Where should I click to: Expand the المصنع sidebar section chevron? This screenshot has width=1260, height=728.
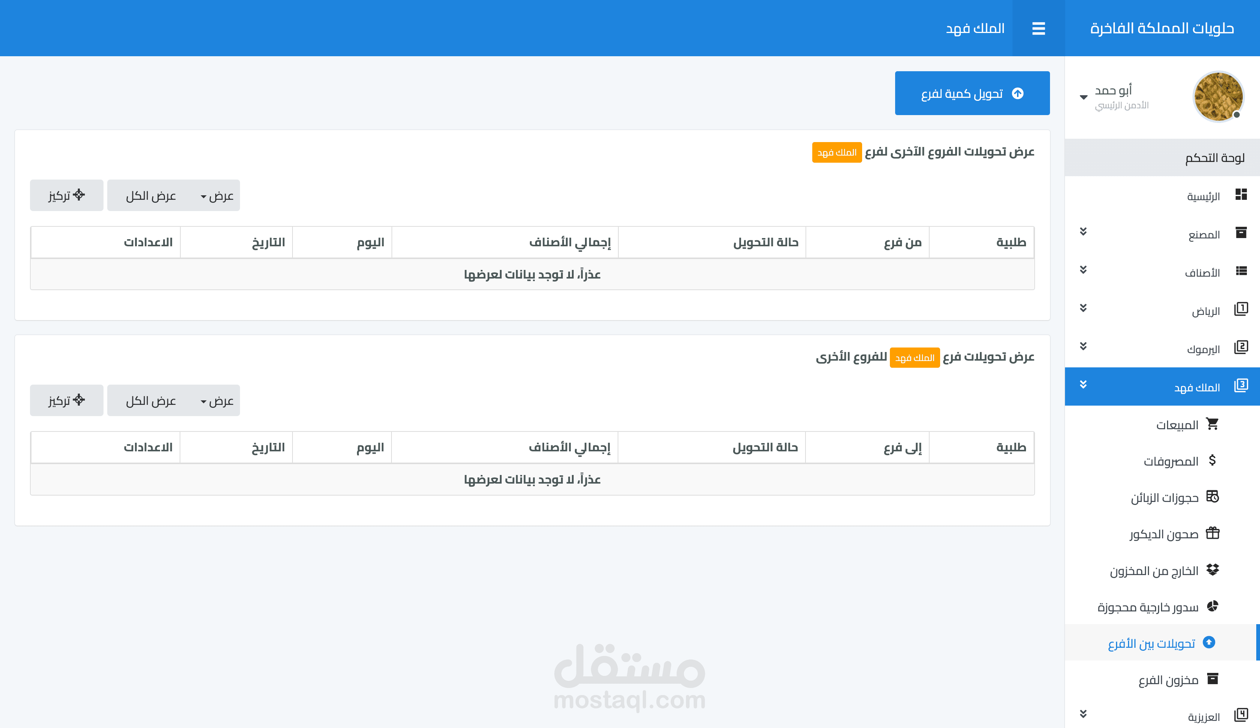click(x=1083, y=232)
